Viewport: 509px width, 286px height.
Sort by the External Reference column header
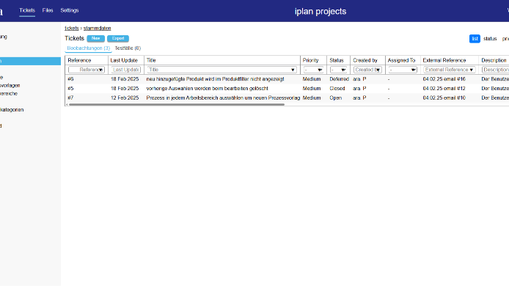444,60
